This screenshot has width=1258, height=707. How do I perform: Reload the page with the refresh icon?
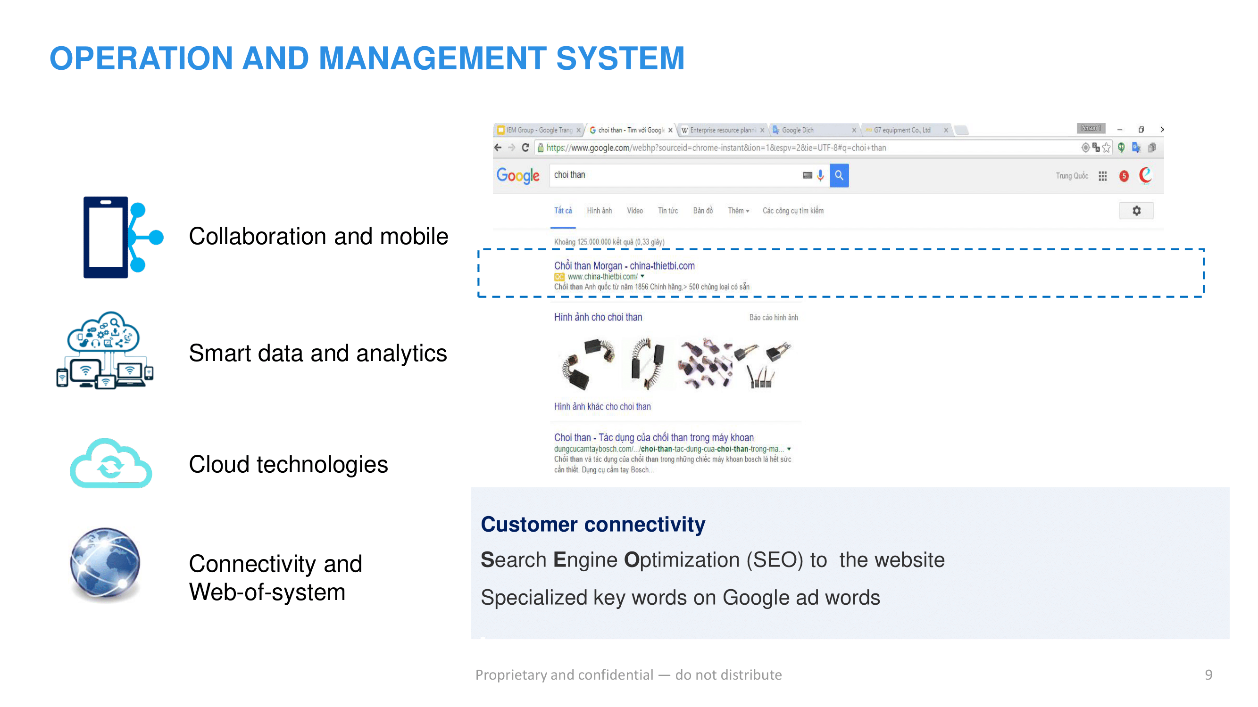coord(525,148)
